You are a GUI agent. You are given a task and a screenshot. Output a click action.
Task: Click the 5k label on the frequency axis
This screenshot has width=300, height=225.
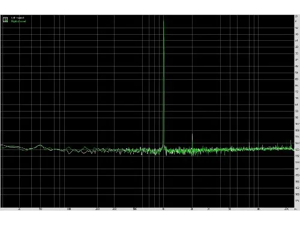coord(230,209)
